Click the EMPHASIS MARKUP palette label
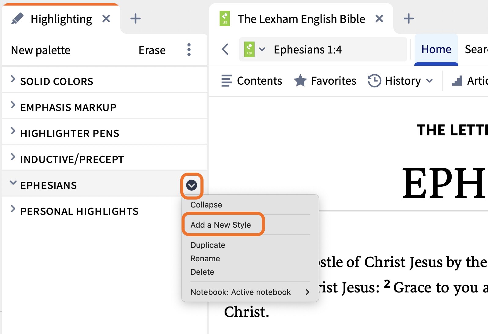This screenshot has height=334, width=488. point(68,107)
